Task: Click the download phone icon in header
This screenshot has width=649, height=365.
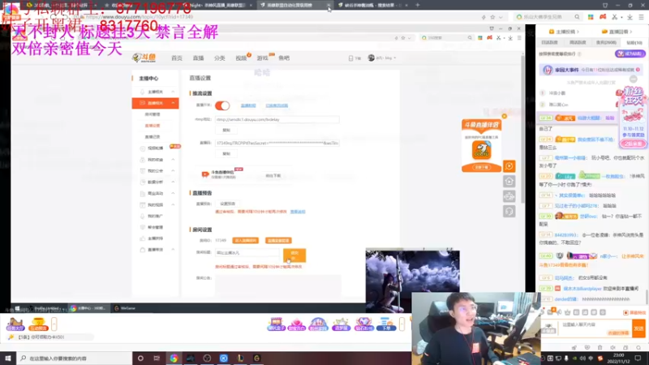Action: coord(351,58)
